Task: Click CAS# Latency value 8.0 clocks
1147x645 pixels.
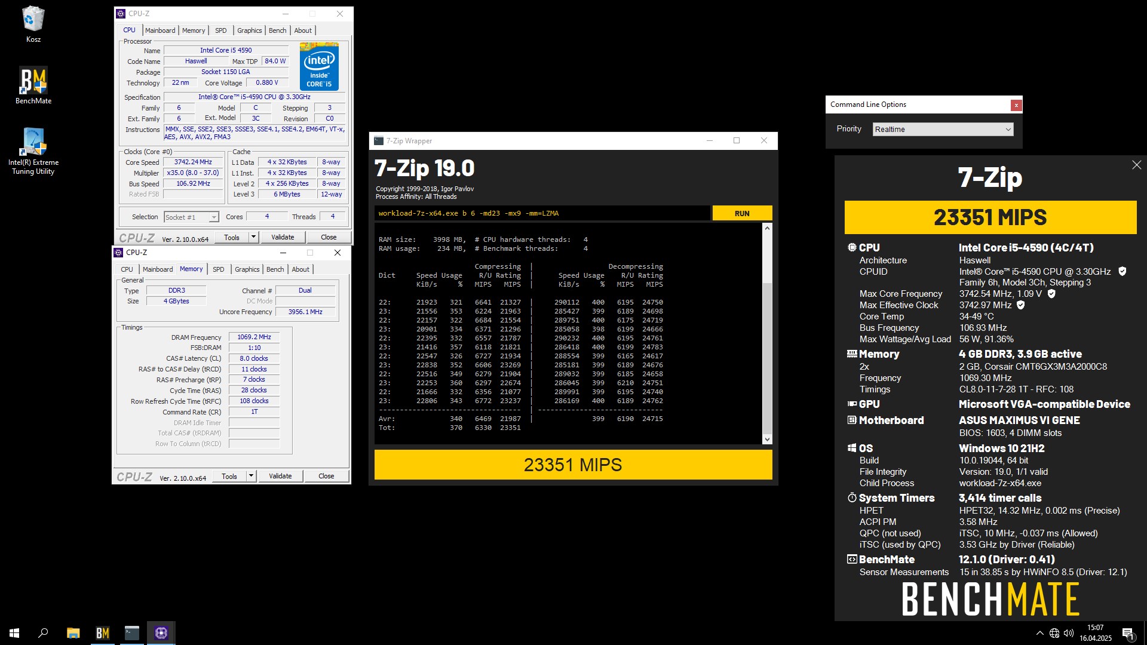Action: click(x=254, y=358)
